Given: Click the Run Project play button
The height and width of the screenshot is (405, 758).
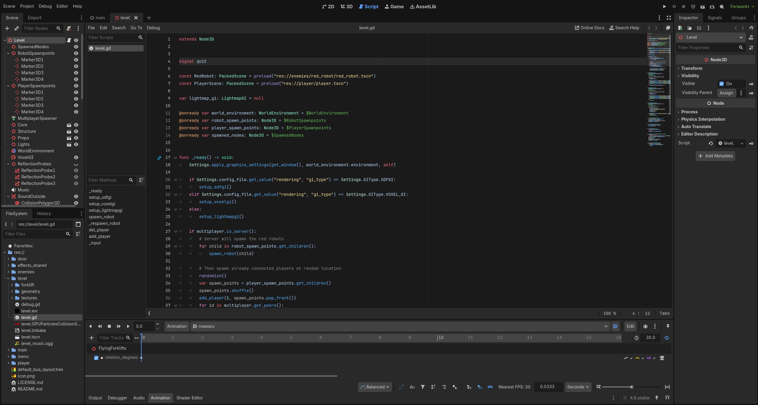Looking at the screenshot, I should pos(664,7).
